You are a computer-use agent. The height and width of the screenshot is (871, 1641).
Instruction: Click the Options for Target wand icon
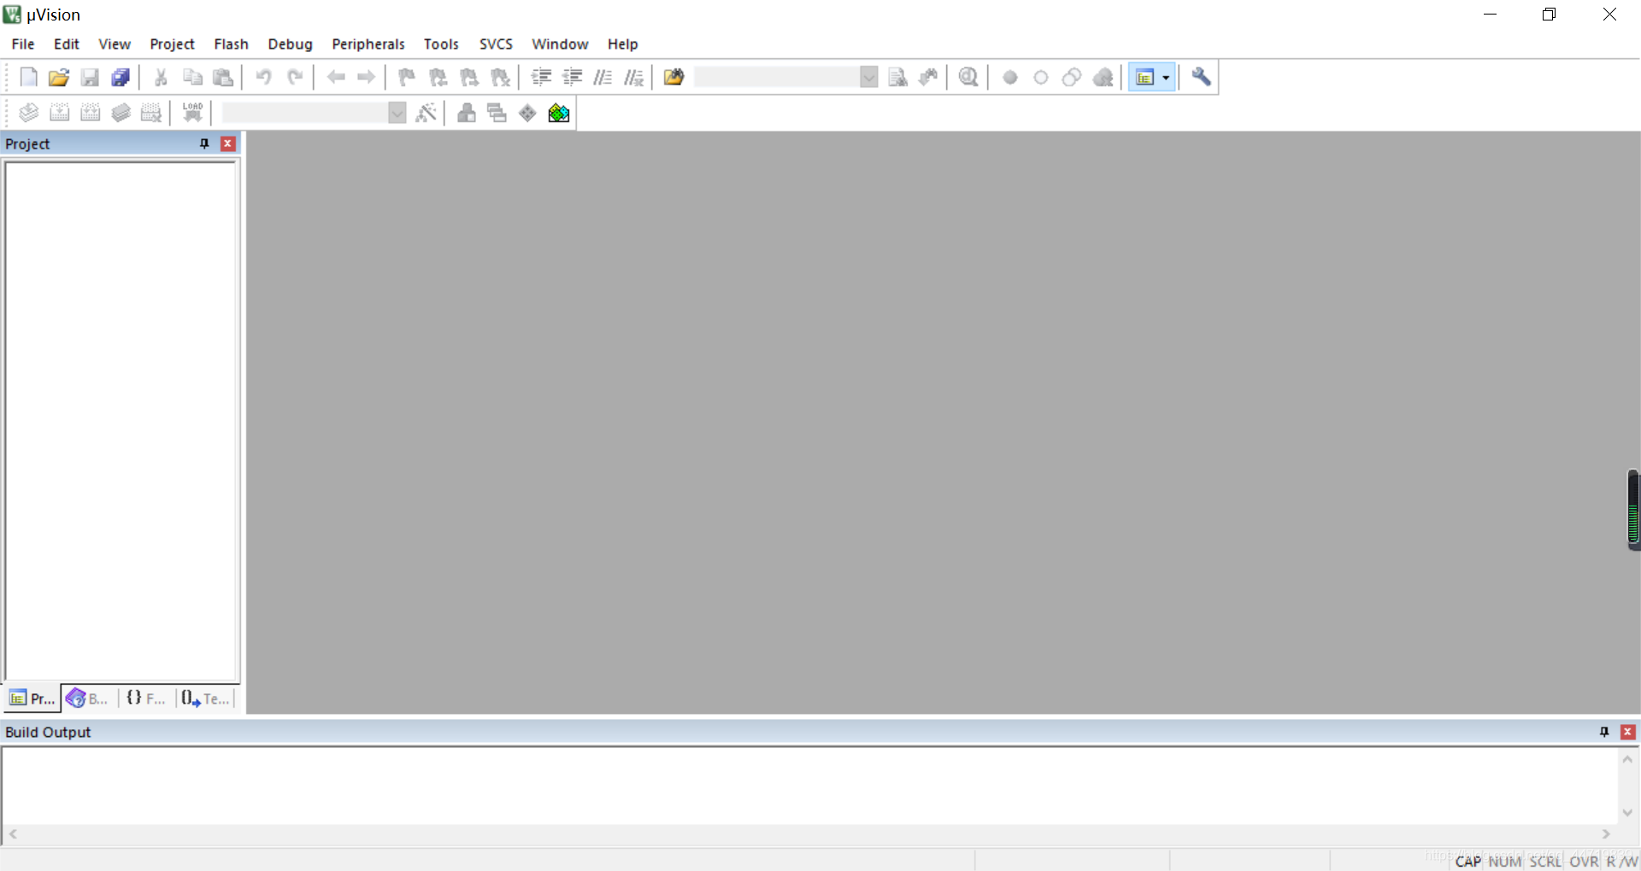426,113
